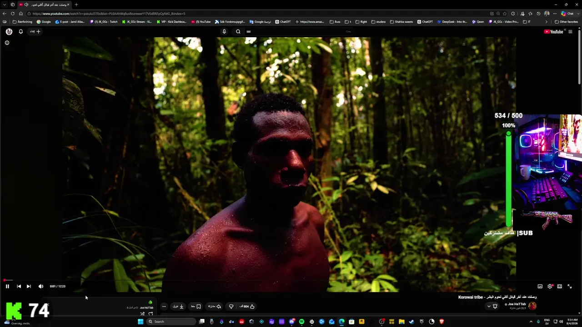Open Discord from the taskbar
This screenshot has width=582, height=327.
(291, 322)
